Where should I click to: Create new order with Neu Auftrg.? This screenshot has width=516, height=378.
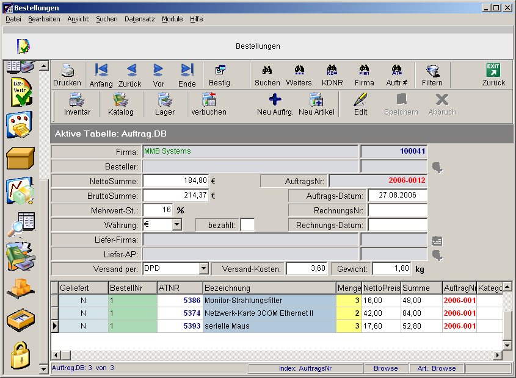(275, 100)
